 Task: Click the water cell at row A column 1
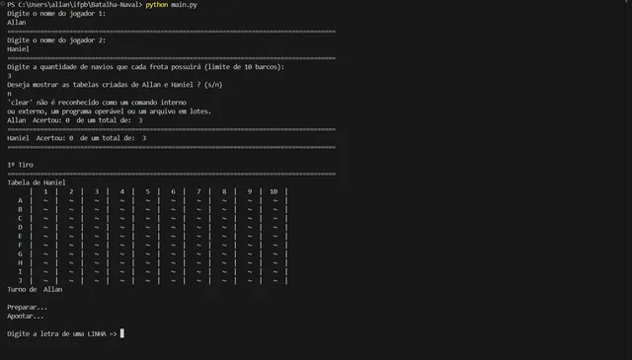coord(45,200)
